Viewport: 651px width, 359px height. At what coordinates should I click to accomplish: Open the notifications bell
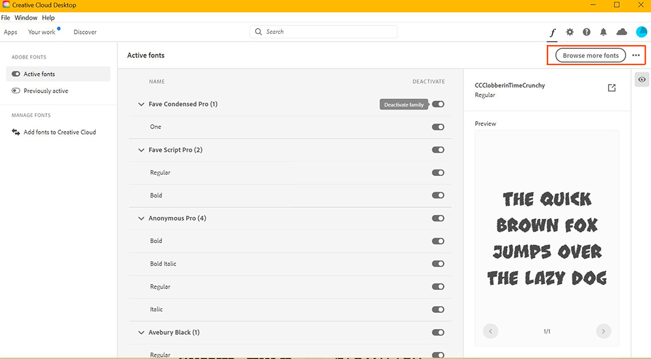click(x=603, y=32)
